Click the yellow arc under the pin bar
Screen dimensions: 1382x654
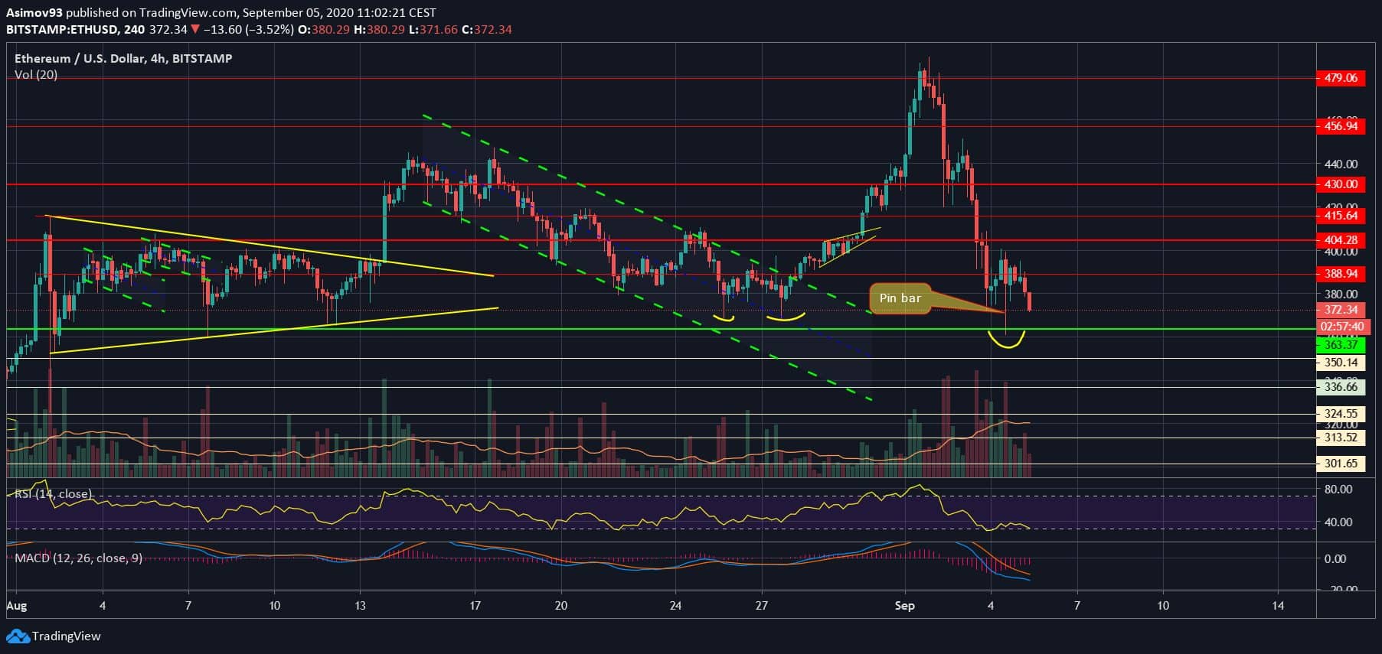pyautogui.click(x=1006, y=340)
